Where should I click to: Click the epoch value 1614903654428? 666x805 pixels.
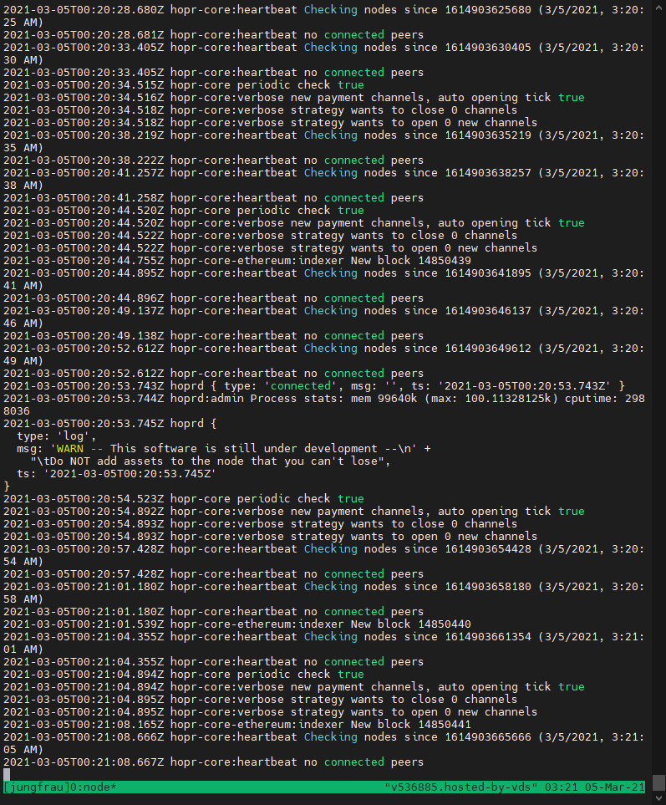[x=488, y=549]
